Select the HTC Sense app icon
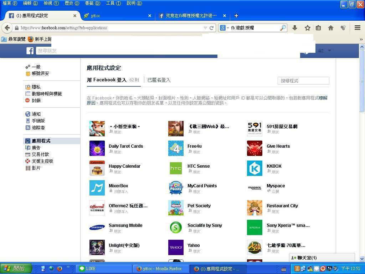Viewport: 365px width, 274px height. [x=176, y=168]
